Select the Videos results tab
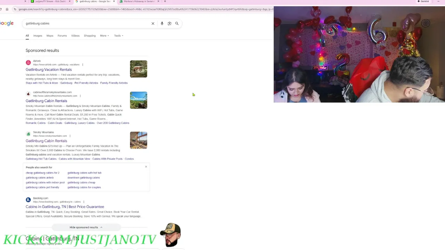Screen dimensions: 445x250 tap(75, 36)
